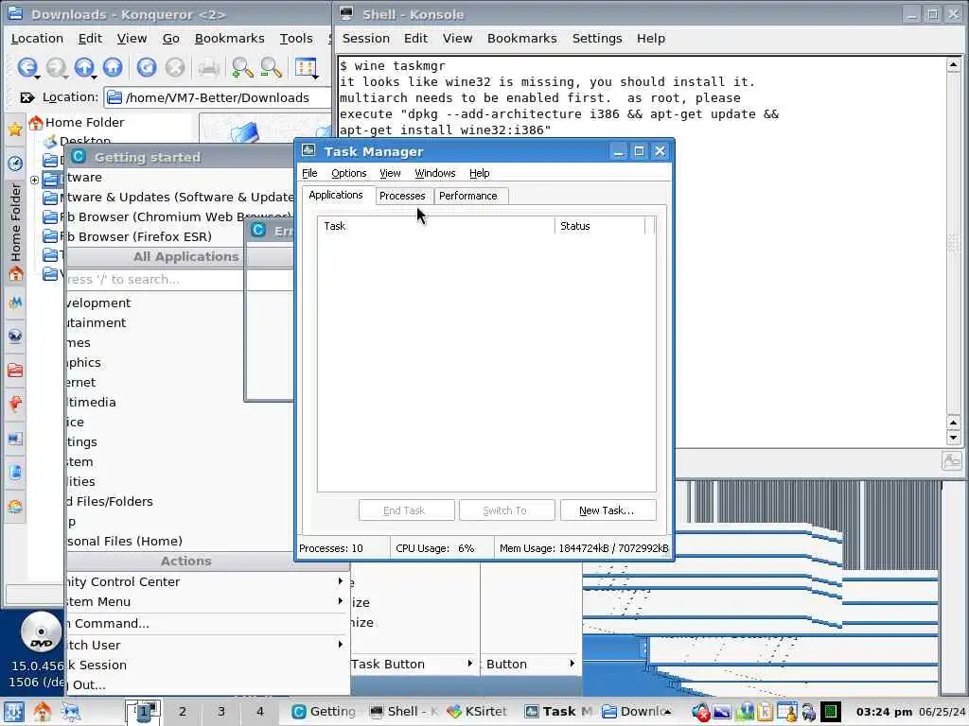Clear the Konqueror location bar

click(26, 97)
